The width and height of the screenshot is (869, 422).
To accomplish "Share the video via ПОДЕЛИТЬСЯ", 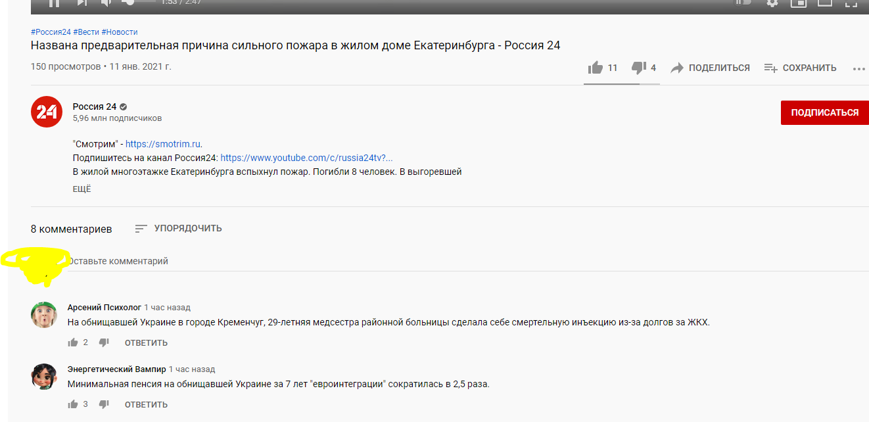I will click(710, 67).
